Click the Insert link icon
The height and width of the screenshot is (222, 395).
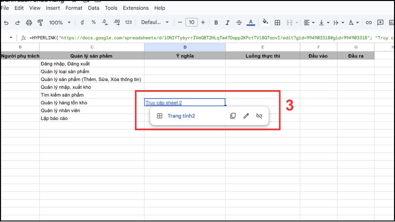[368, 22]
